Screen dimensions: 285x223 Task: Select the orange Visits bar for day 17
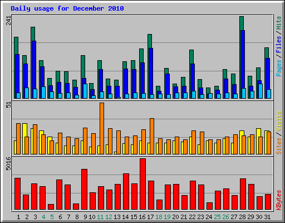(152, 136)
